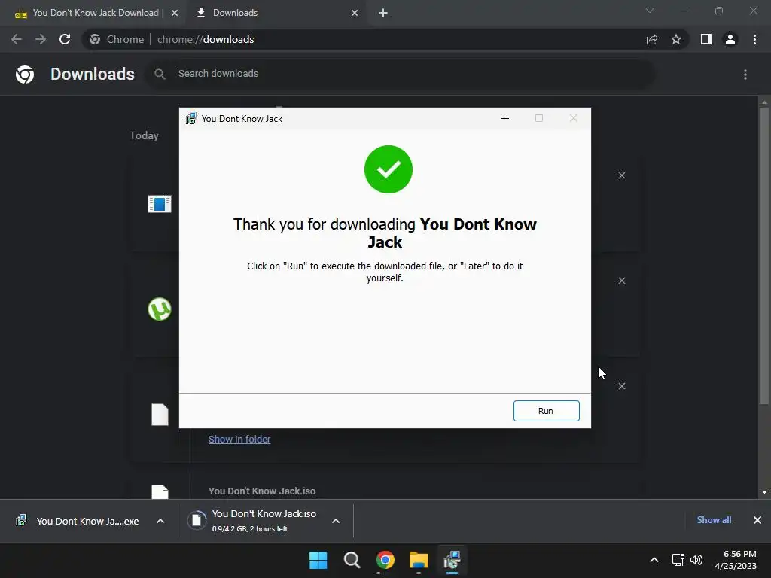
Task: Reload the current page
Action: pos(65,39)
